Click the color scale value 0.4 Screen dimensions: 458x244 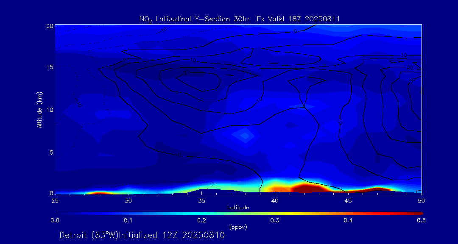348,221
